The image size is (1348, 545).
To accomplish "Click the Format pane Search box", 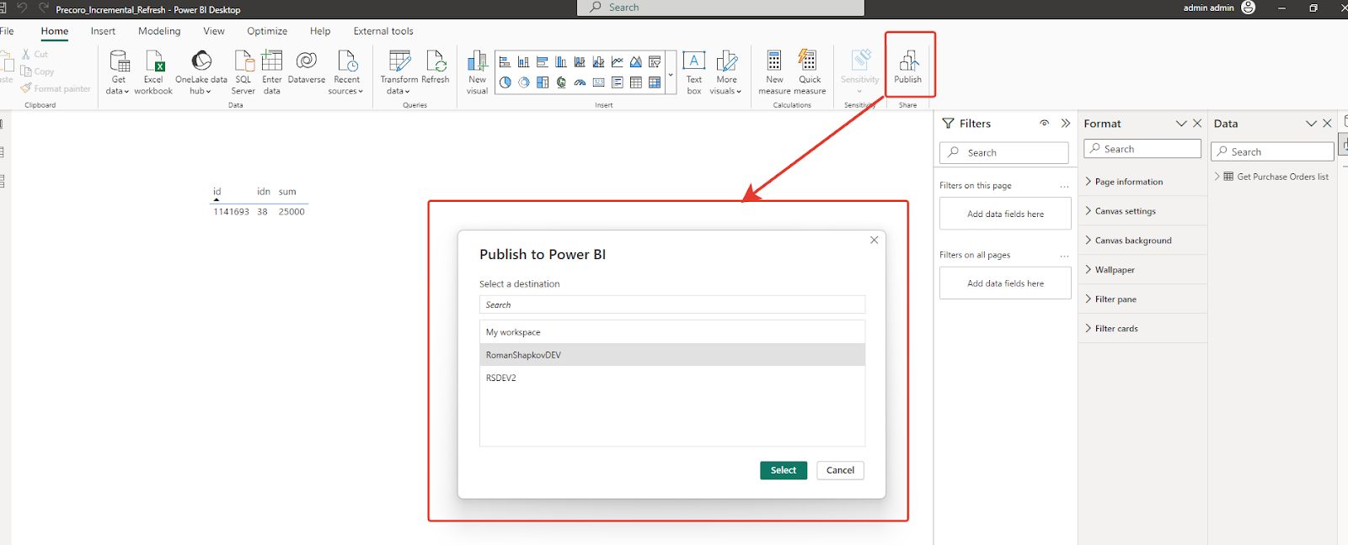I will [1142, 149].
